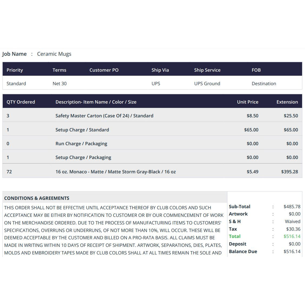
Task: Click the Ship Via header
Action: pyautogui.click(x=160, y=70)
